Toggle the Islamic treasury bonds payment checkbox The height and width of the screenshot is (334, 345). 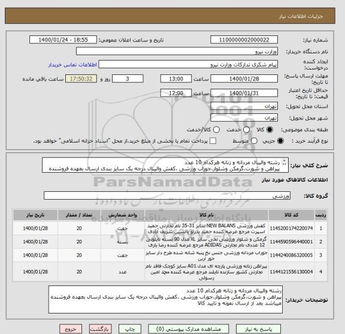pyautogui.click(x=213, y=141)
